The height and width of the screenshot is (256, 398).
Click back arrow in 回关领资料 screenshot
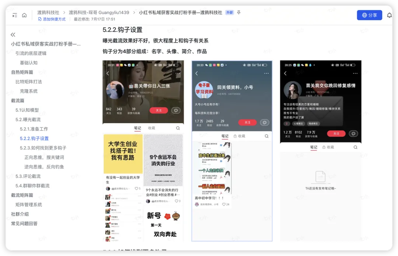click(196, 73)
